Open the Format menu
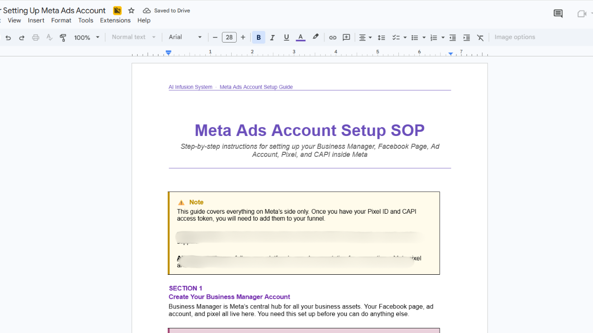The height and width of the screenshot is (333, 593). tap(61, 20)
